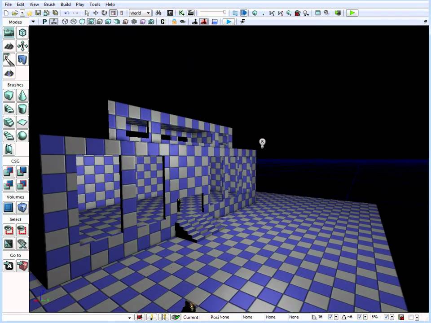Open rotation grid size dropdown arrow
The width and height of the screenshot is (431, 323).
point(365,317)
